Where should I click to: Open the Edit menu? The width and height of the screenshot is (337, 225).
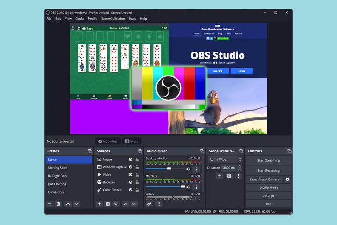click(58, 19)
